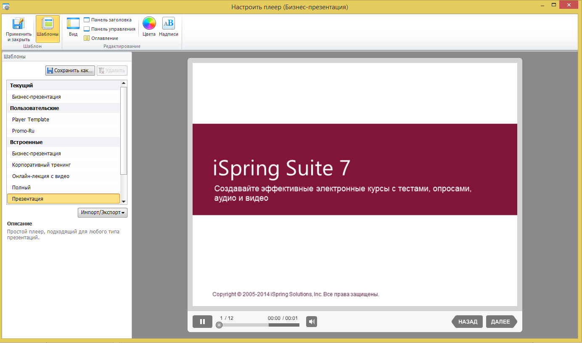Click Apply and Close (Применить и закрыть) icon
The width and height of the screenshot is (582, 343).
pos(19,29)
